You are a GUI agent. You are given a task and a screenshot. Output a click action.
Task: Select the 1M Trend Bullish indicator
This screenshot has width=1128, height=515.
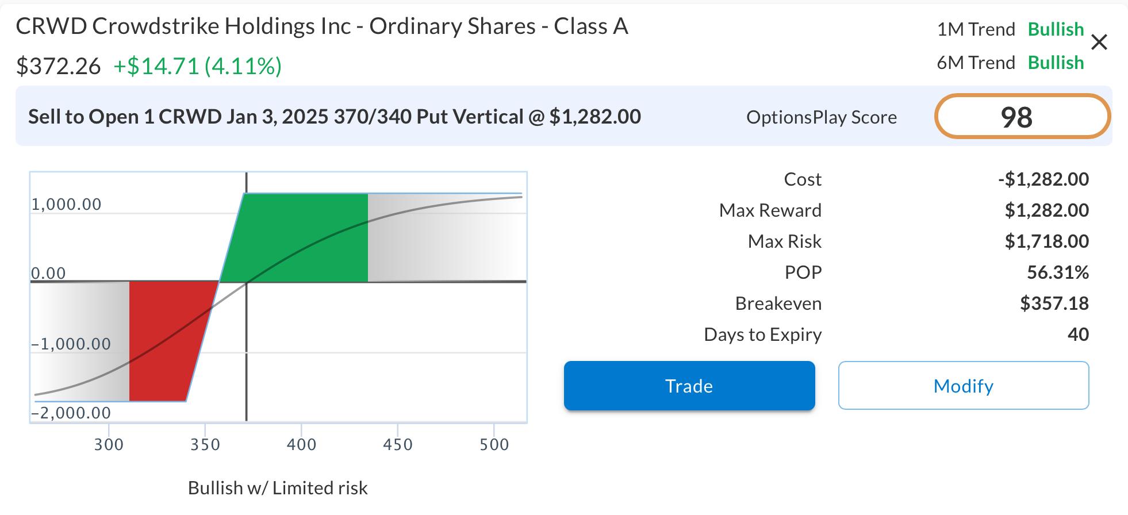click(x=1056, y=29)
